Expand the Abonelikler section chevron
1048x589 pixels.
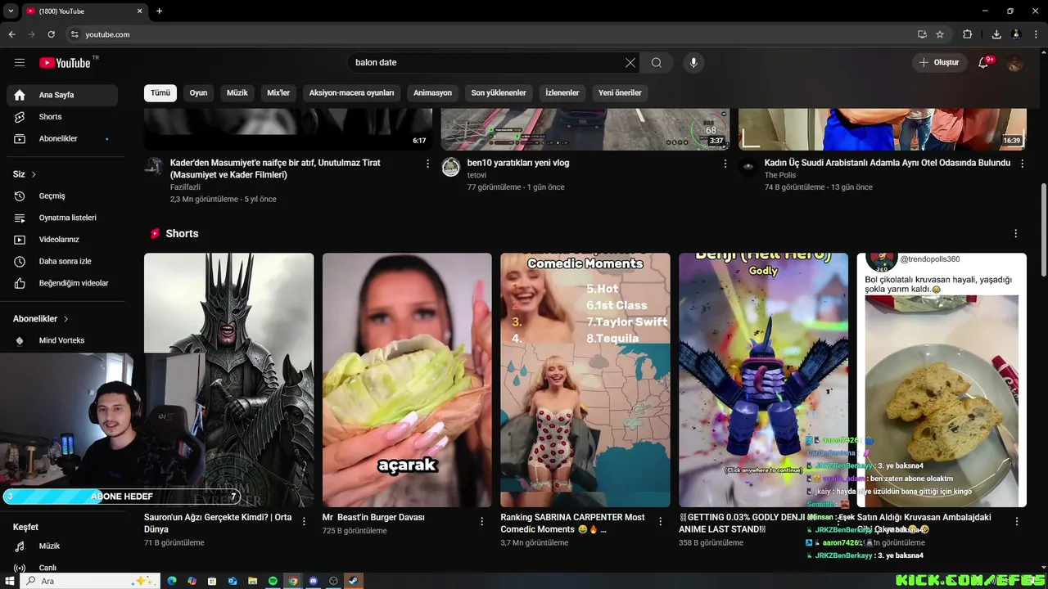(x=65, y=319)
